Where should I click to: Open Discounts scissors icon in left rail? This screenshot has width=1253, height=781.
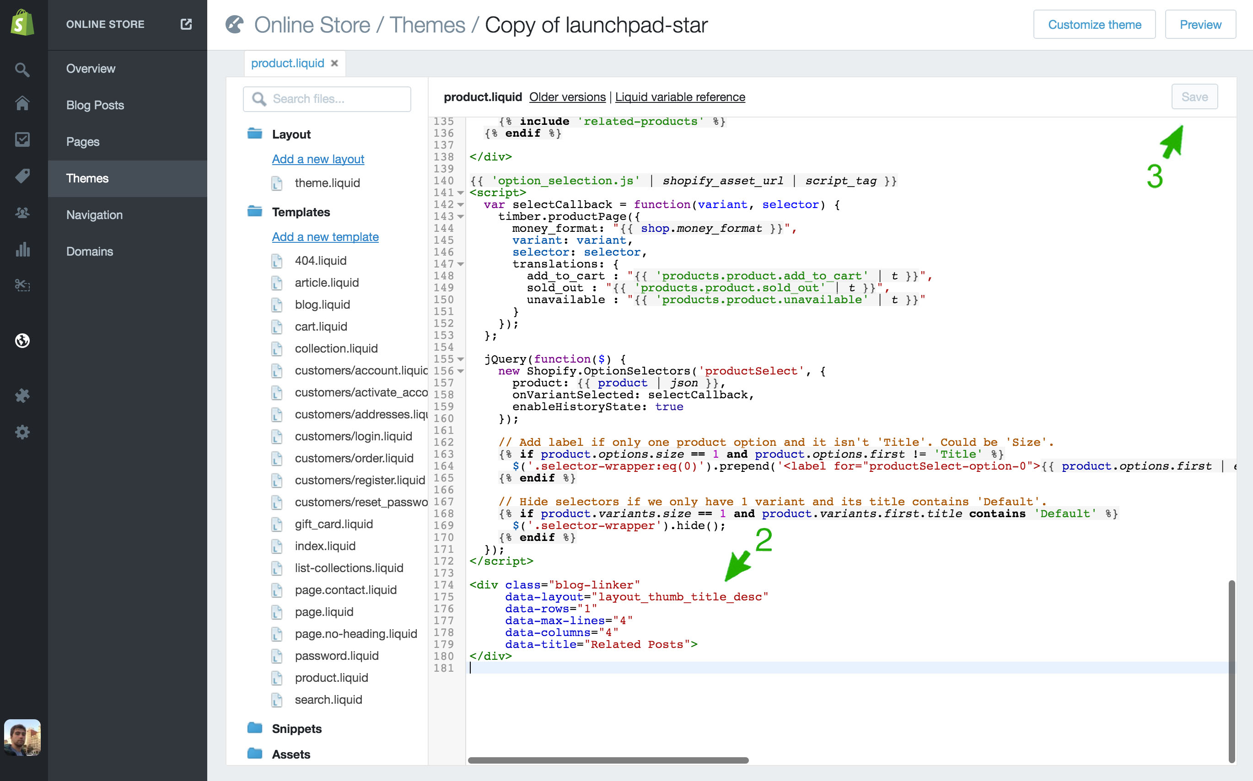(x=22, y=285)
